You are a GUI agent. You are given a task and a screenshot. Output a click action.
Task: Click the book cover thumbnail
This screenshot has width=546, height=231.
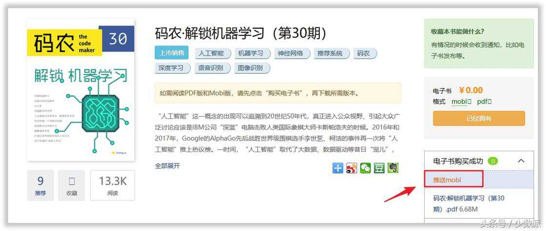(x=81, y=90)
